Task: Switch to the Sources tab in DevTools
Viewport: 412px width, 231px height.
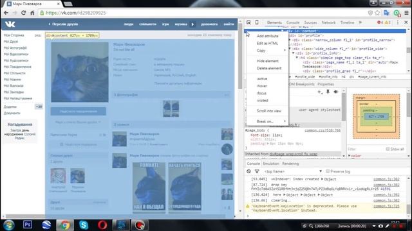Action: click(310, 22)
